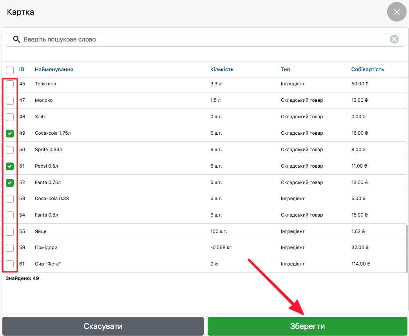The height and width of the screenshot is (336, 409).
Task: Uncheck the Pepsi 0.5л checkbox
Action: pyautogui.click(x=10, y=166)
